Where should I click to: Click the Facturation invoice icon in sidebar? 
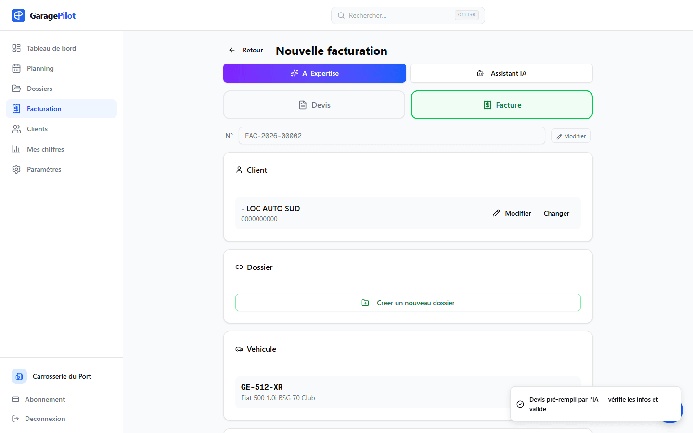point(16,109)
